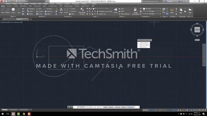Screen dimensions: 207x116
Task: Open the AutoCAD application menu logo
Action: [2, 1]
